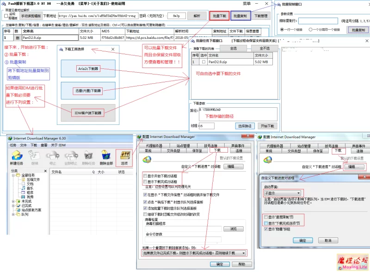Click 浏览 button for virus scanner
The height and width of the screenshot is (272, 370).
pyautogui.click(x=234, y=229)
